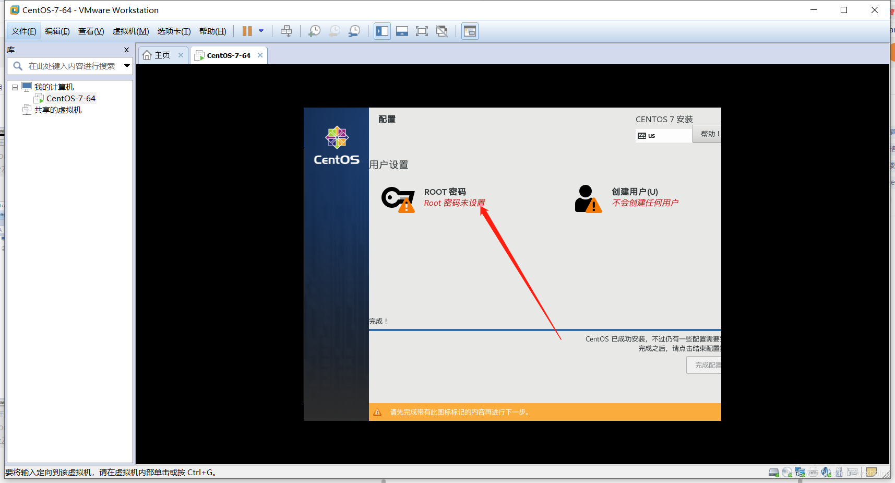Select 我的计算机 in the library tree

(x=54, y=87)
